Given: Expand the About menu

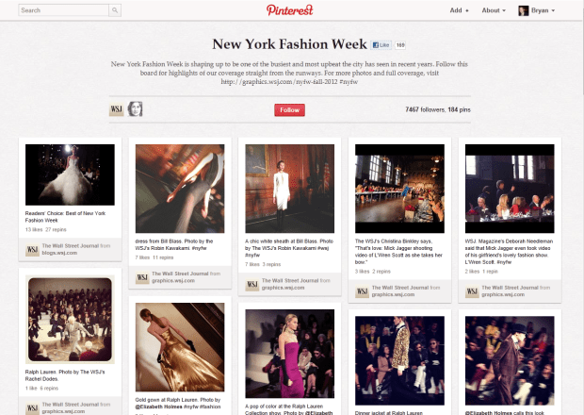Looking at the screenshot, I should (494, 10).
